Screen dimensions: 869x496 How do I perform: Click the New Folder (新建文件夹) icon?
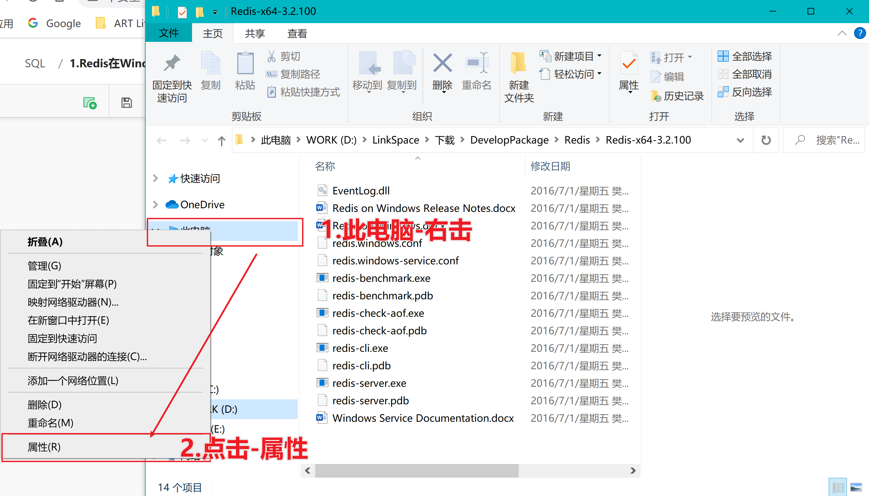[x=518, y=64]
